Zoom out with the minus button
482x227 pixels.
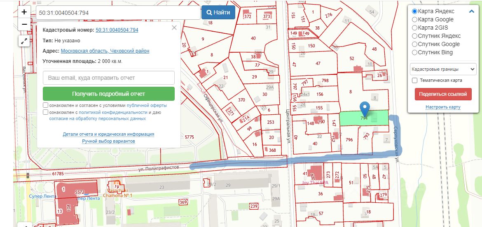click(x=24, y=24)
